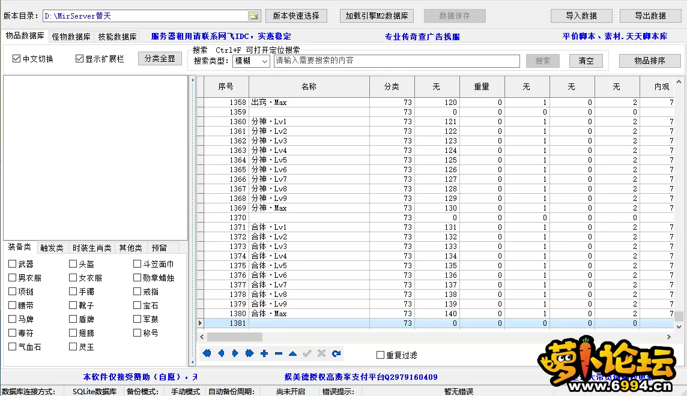Select cell 合体·Lv1

(x=309, y=227)
